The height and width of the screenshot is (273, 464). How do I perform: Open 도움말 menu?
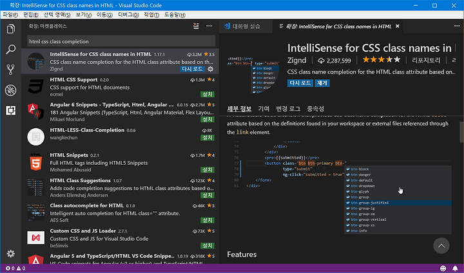(175, 15)
